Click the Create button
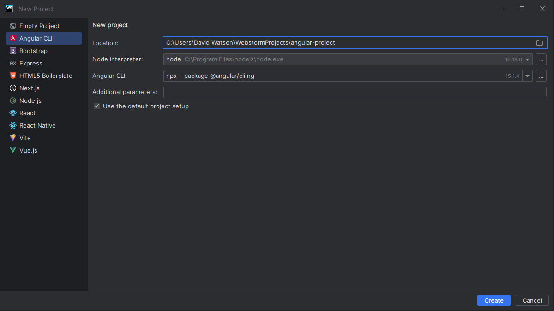The width and height of the screenshot is (554, 311). [494, 300]
